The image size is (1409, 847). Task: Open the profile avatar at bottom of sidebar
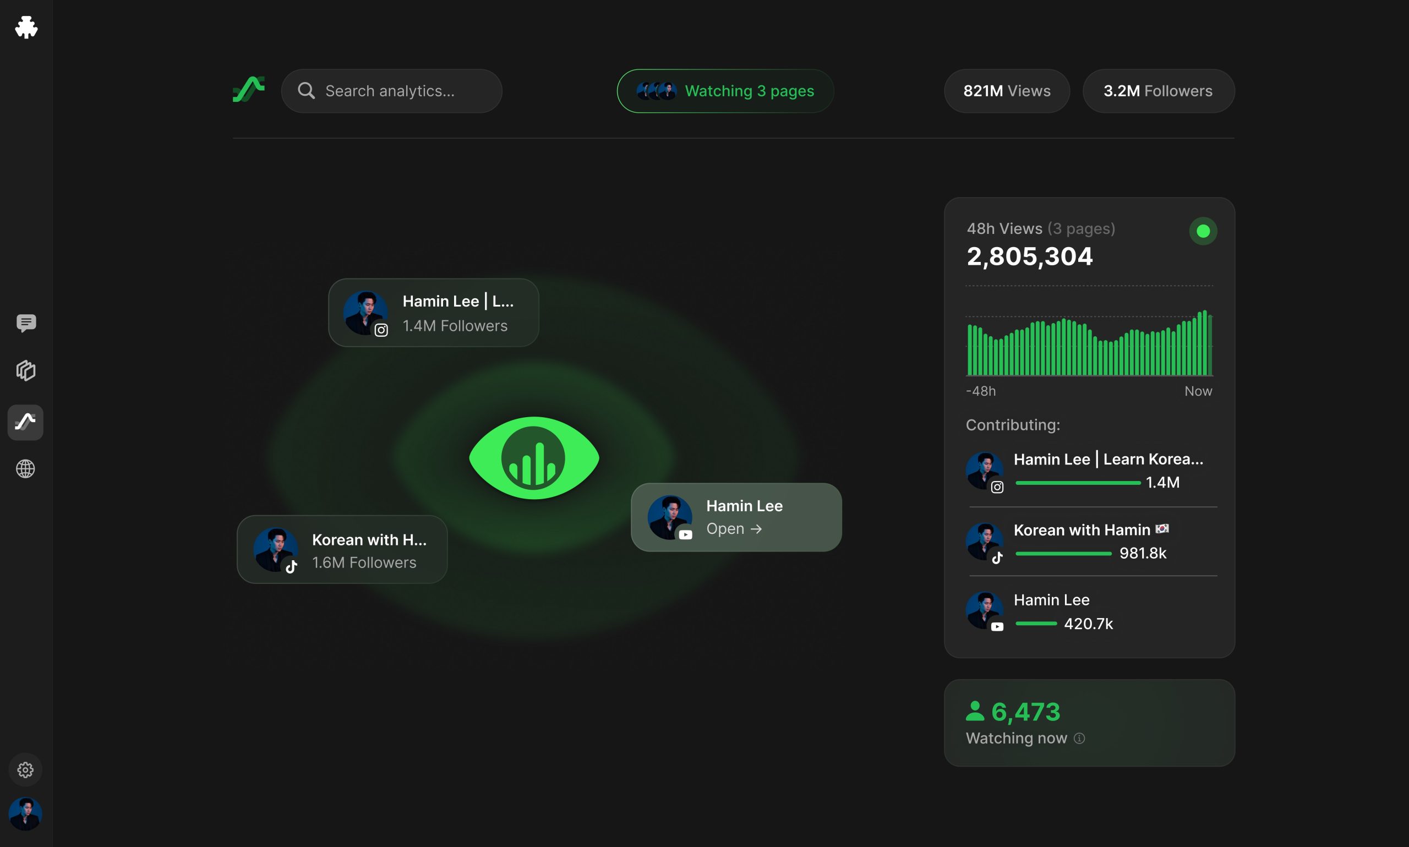pyautogui.click(x=26, y=814)
